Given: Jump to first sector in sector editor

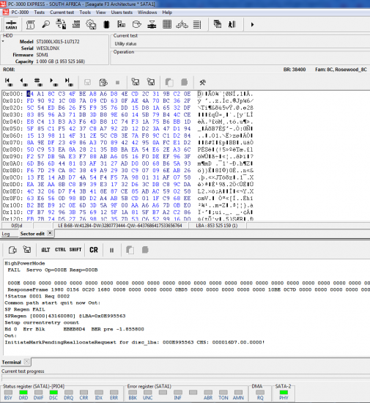Looking at the screenshot, I should (9, 82).
